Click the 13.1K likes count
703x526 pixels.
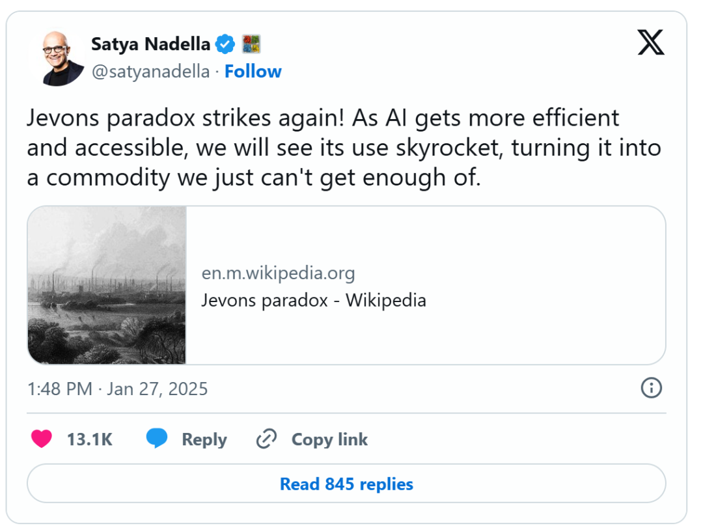(x=90, y=439)
